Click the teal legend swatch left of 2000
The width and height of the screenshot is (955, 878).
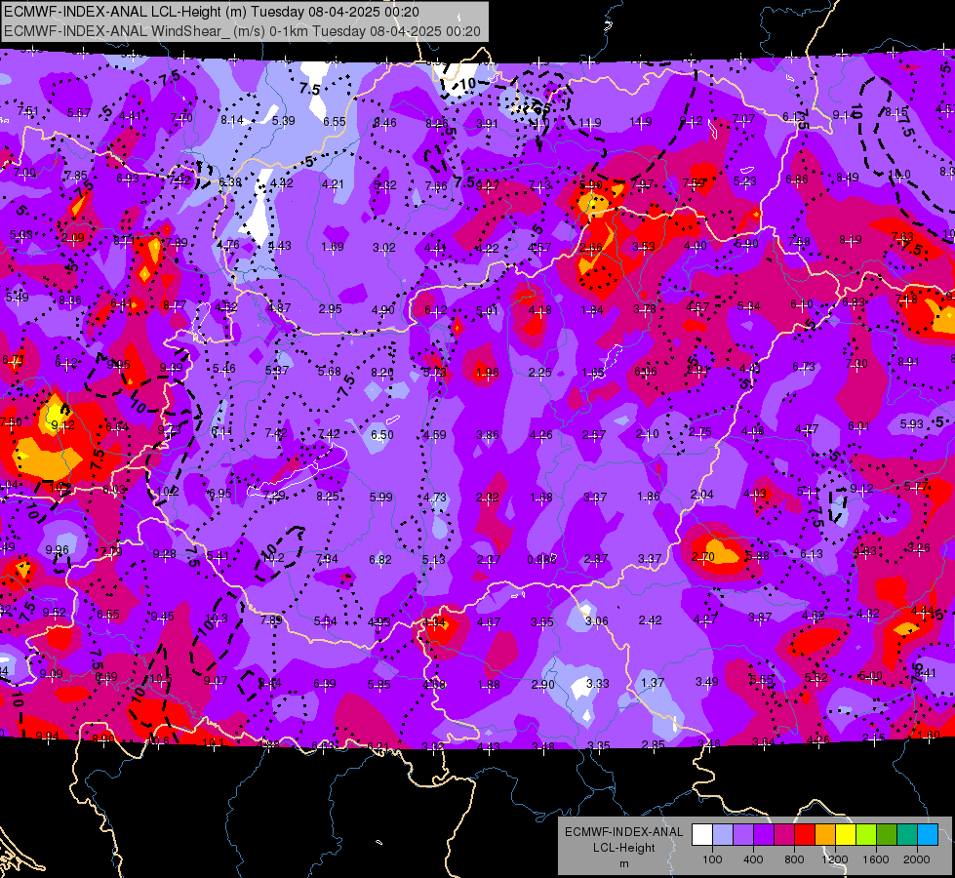coord(907,835)
